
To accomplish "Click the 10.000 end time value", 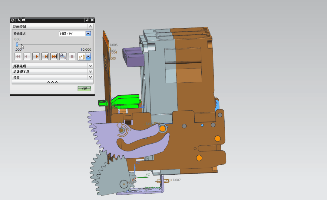I will pyautogui.click(x=86, y=50).
